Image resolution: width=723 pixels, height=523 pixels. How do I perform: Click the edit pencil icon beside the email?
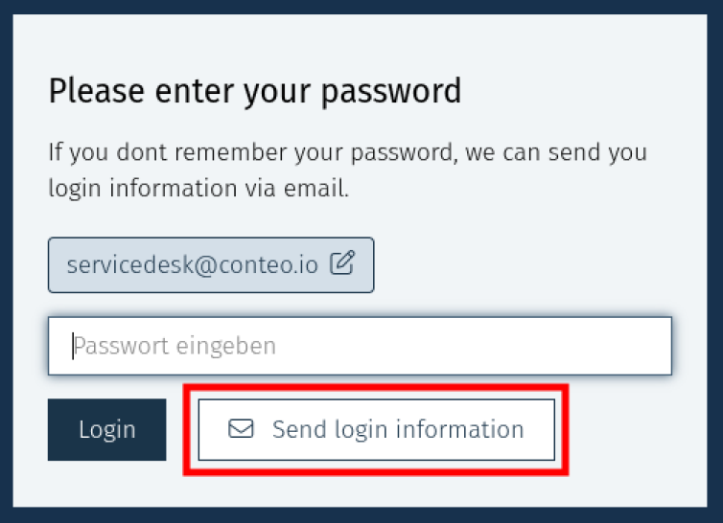click(x=342, y=263)
